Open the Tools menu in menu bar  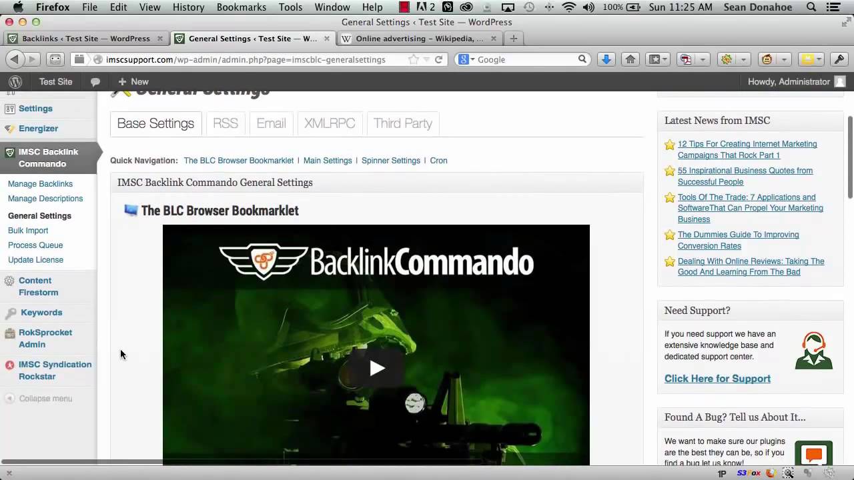pyautogui.click(x=290, y=7)
